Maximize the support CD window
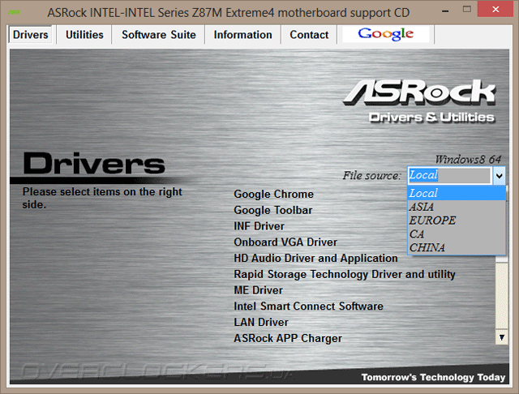The image size is (519, 394). coord(467,10)
